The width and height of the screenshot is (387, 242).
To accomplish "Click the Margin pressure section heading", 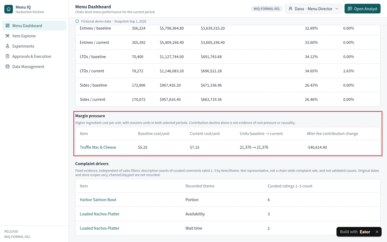I will click(90, 116).
